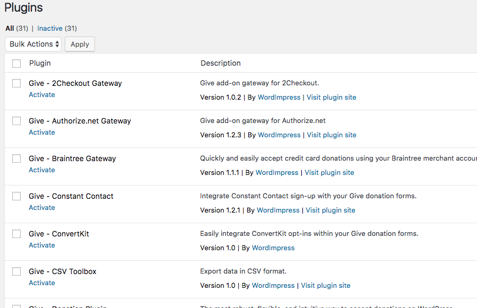The image size is (477, 308).
Task: Activate Give - Constant Contact plugin
Action: point(42,208)
